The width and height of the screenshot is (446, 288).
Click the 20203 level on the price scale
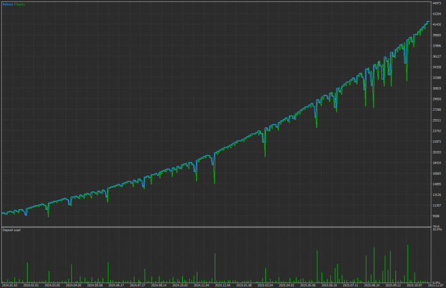tap(437, 152)
